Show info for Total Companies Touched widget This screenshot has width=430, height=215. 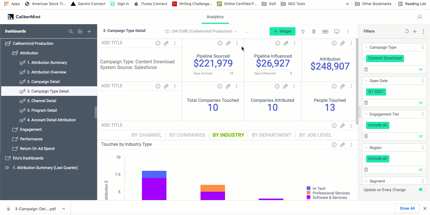coord(220,86)
